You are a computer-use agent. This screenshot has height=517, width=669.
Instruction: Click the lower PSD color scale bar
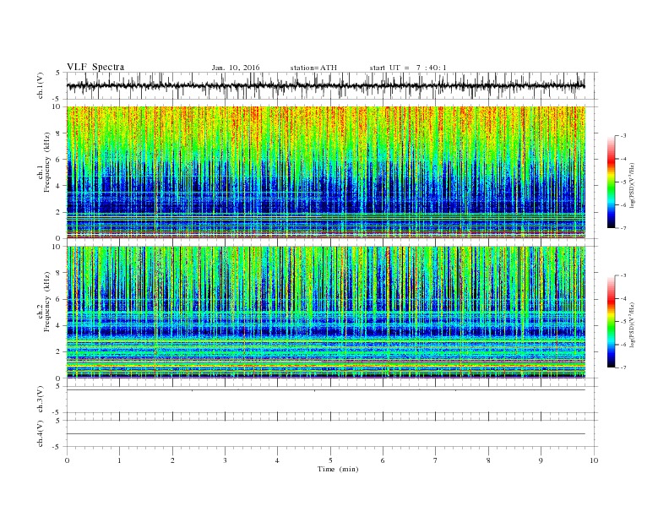611,322
